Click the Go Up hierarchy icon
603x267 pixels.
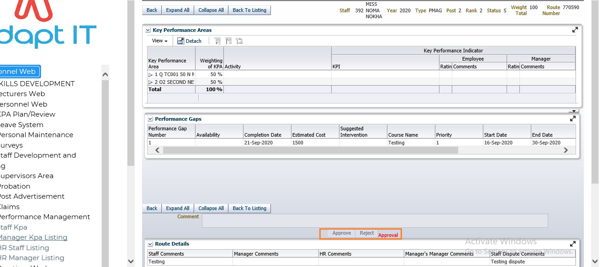[217, 41]
